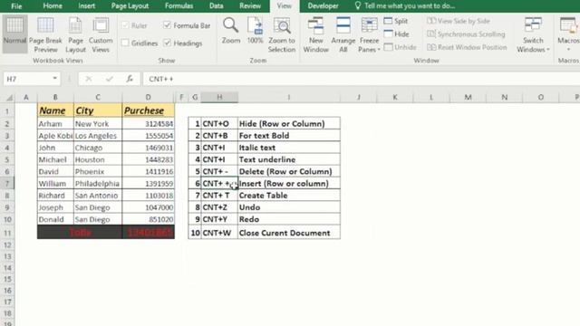Click Reset Window Position
This screenshot has height=326, width=580.
[x=467, y=47]
